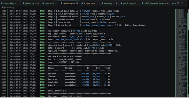Click the Open Changes compare icon
This screenshot has width=189, height=108.
pos(178,3)
